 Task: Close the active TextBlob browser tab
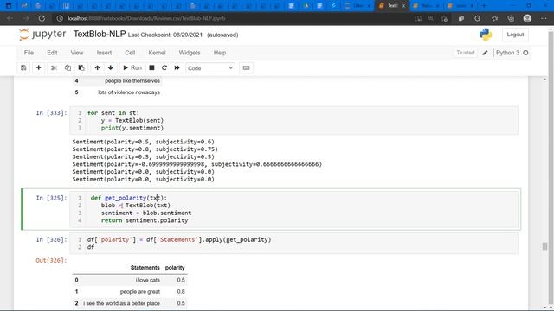pyautogui.click(x=403, y=6)
